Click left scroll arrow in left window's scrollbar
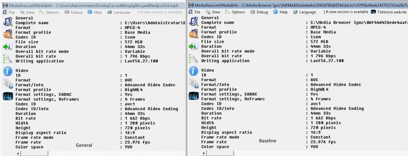 [x=18, y=154]
